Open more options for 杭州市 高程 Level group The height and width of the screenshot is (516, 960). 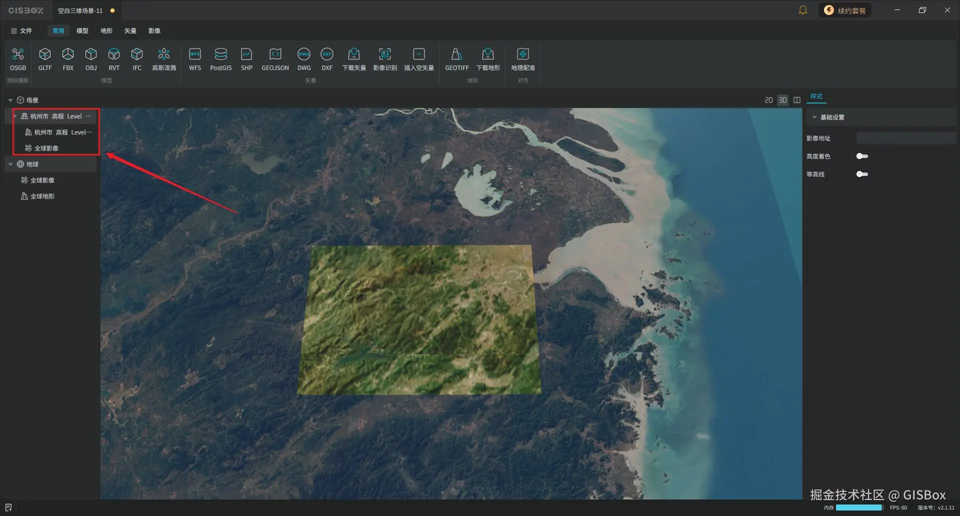(x=88, y=116)
